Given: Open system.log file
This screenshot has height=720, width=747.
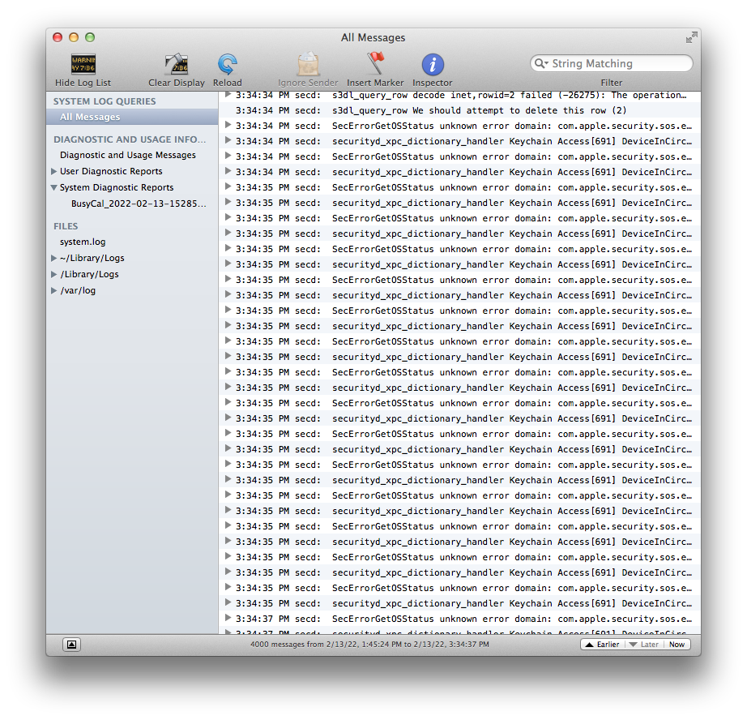Looking at the screenshot, I should pyautogui.click(x=83, y=242).
